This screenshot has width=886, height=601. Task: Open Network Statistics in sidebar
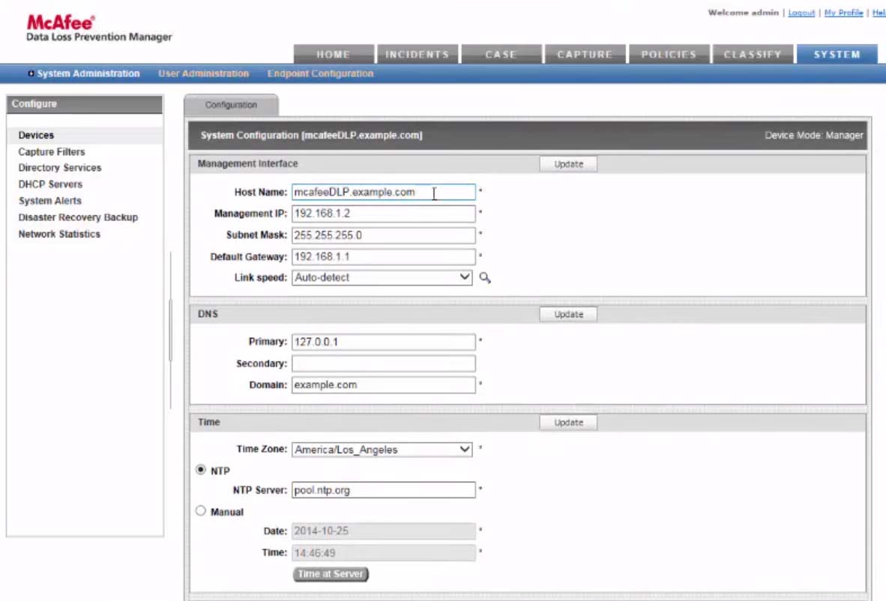[x=59, y=234]
